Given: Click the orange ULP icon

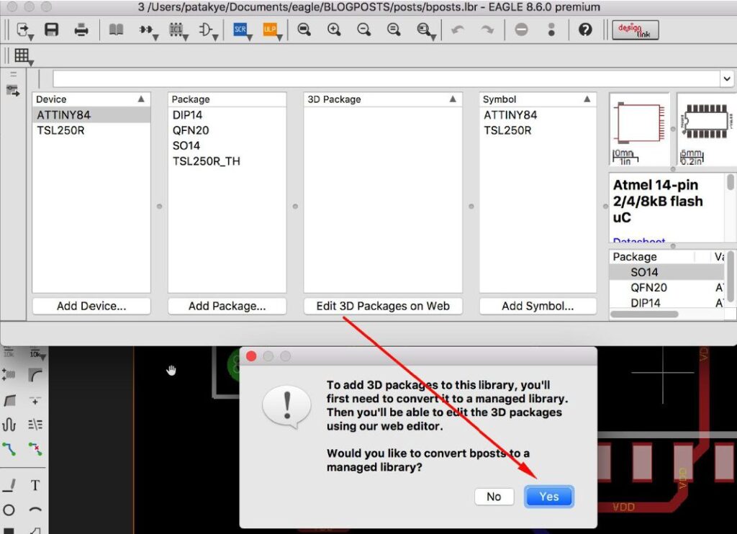Looking at the screenshot, I should pos(270,30).
